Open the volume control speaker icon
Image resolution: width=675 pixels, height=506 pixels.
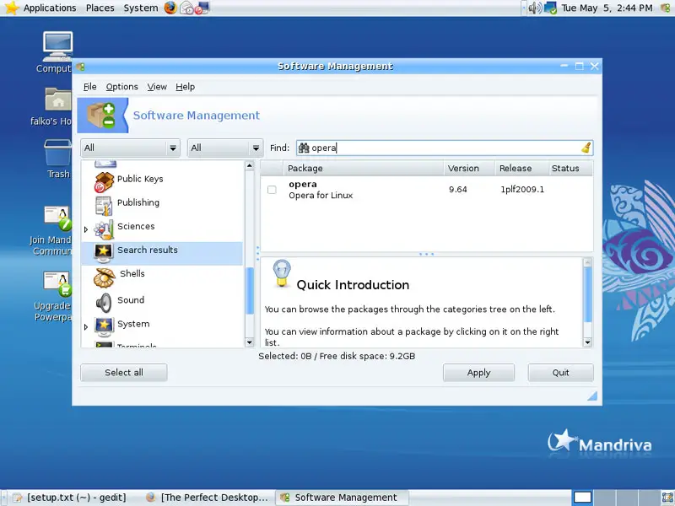click(x=535, y=8)
